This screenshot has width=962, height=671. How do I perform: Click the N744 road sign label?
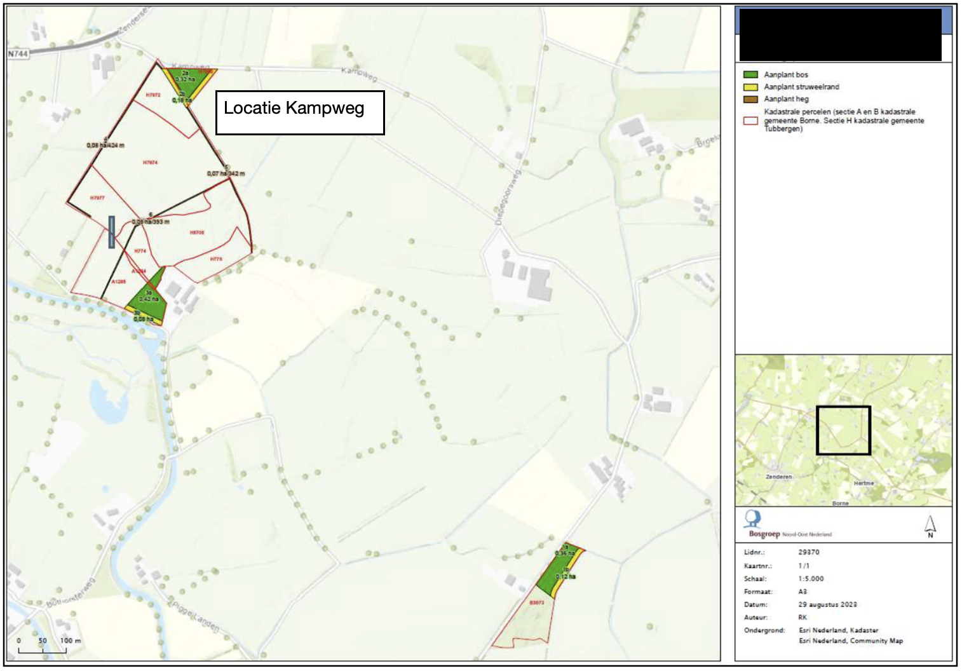tap(18, 54)
